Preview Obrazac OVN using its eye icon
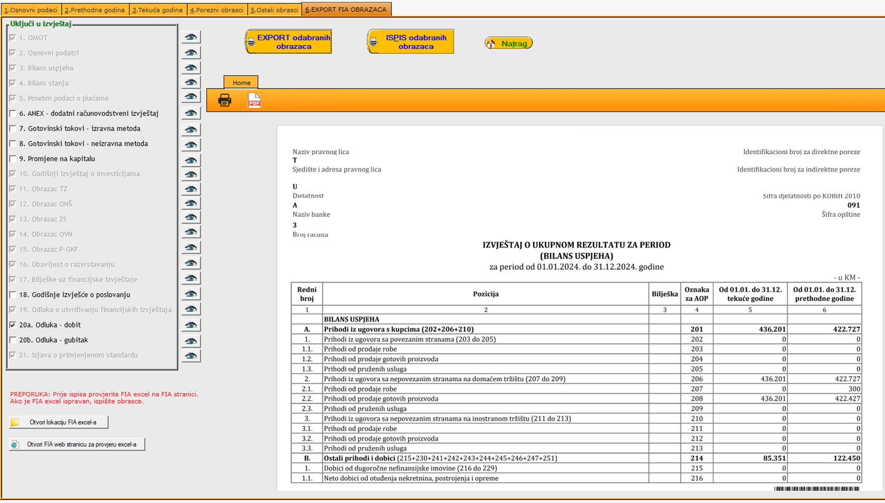Screen dimensions: 885x503 tap(191, 232)
